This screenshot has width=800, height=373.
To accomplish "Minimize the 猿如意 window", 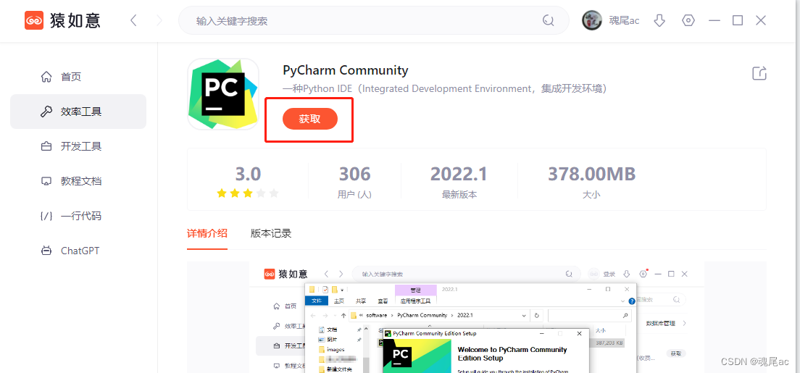I will (x=714, y=20).
